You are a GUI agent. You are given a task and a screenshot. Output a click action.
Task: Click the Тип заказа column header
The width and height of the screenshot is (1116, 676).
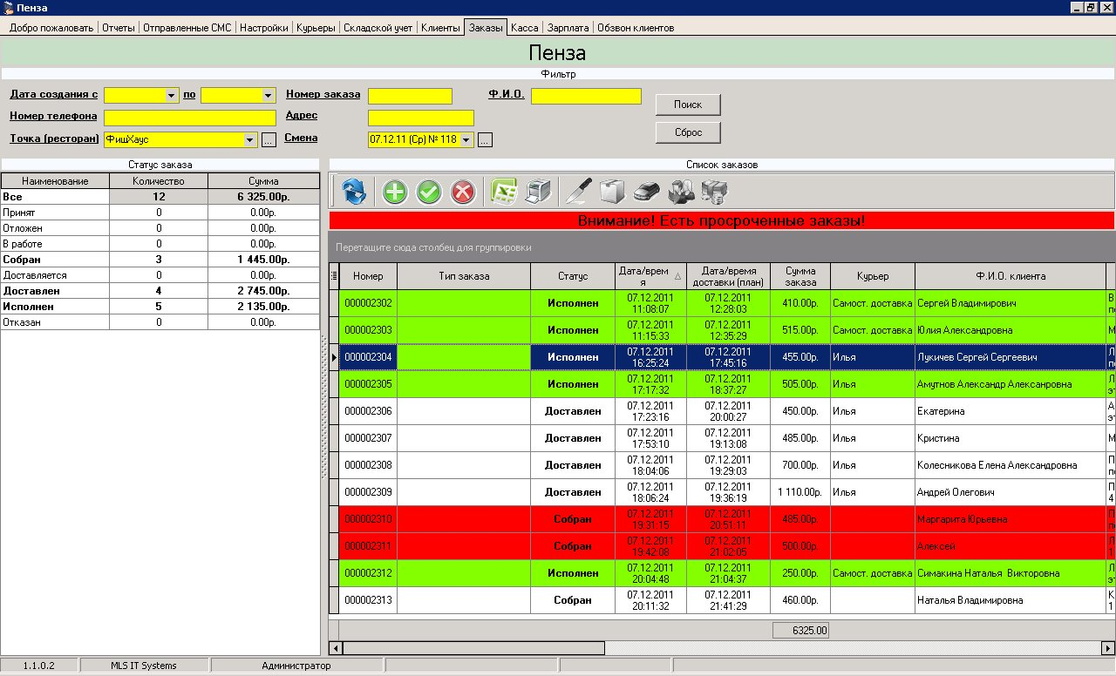coord(464,276)
